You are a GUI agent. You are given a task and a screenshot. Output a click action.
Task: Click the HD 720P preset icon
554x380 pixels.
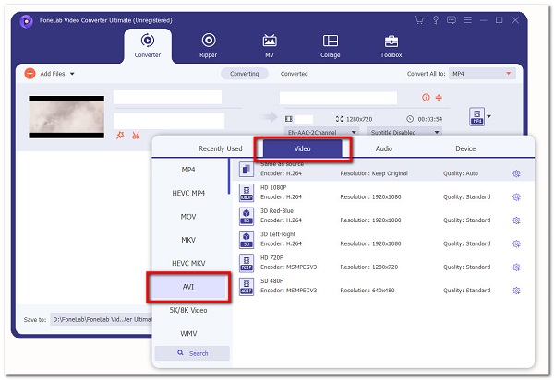click(x=247, y=263)
